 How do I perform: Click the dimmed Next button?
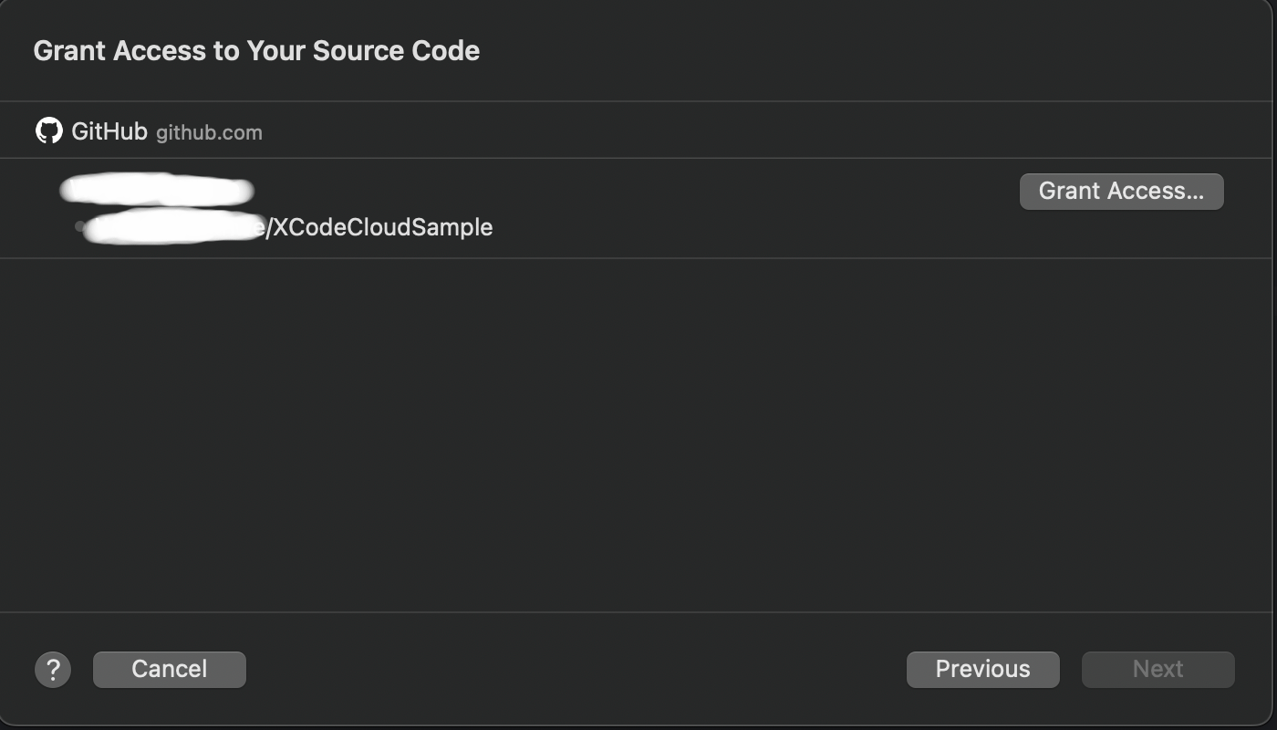[1158, 670]
